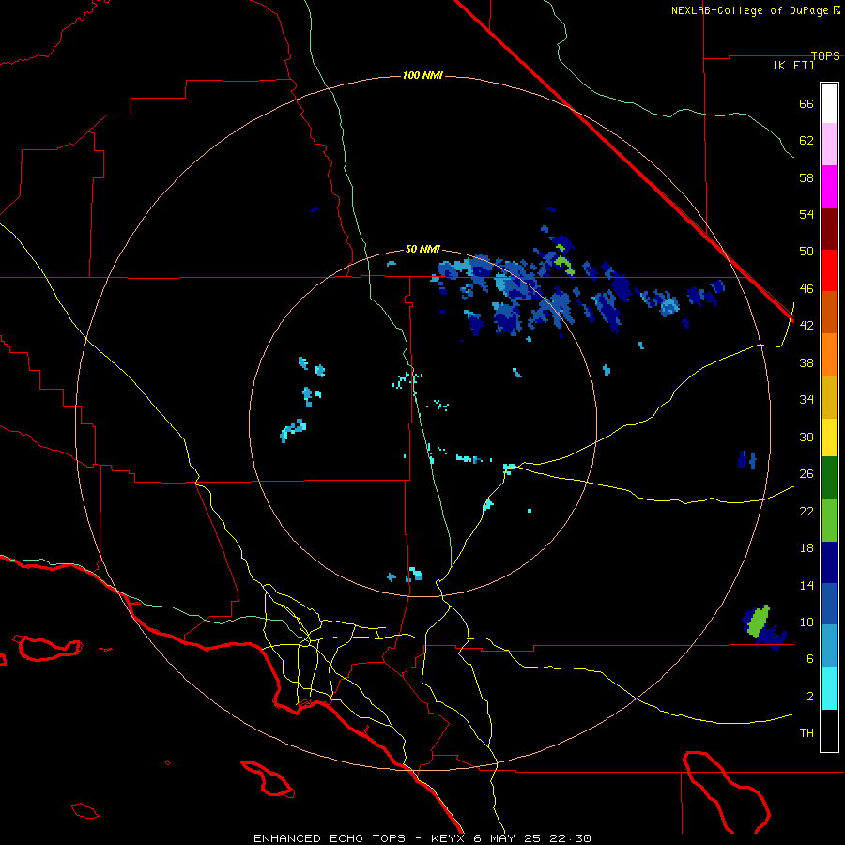Image resolution: width=845 pixels, height=845 pixels.
Task: Click the light orange legend swatch
Action: click(829, 355)
